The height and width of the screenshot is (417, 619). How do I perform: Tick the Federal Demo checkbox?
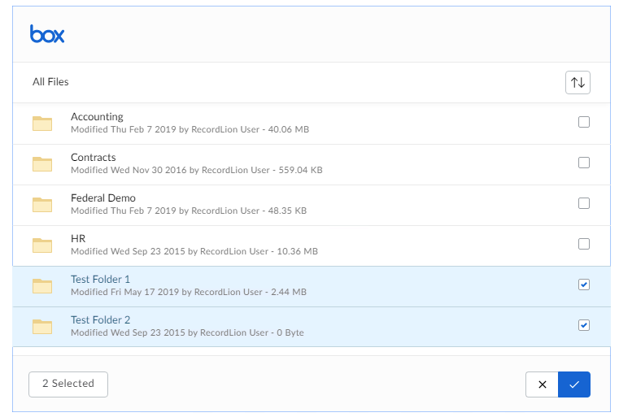tap(583, 203)
